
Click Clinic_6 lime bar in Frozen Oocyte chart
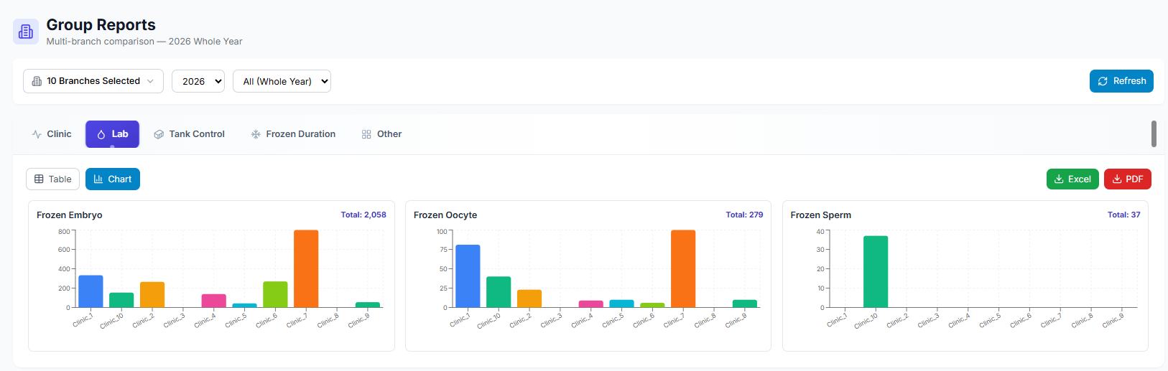tap(652, 305)
